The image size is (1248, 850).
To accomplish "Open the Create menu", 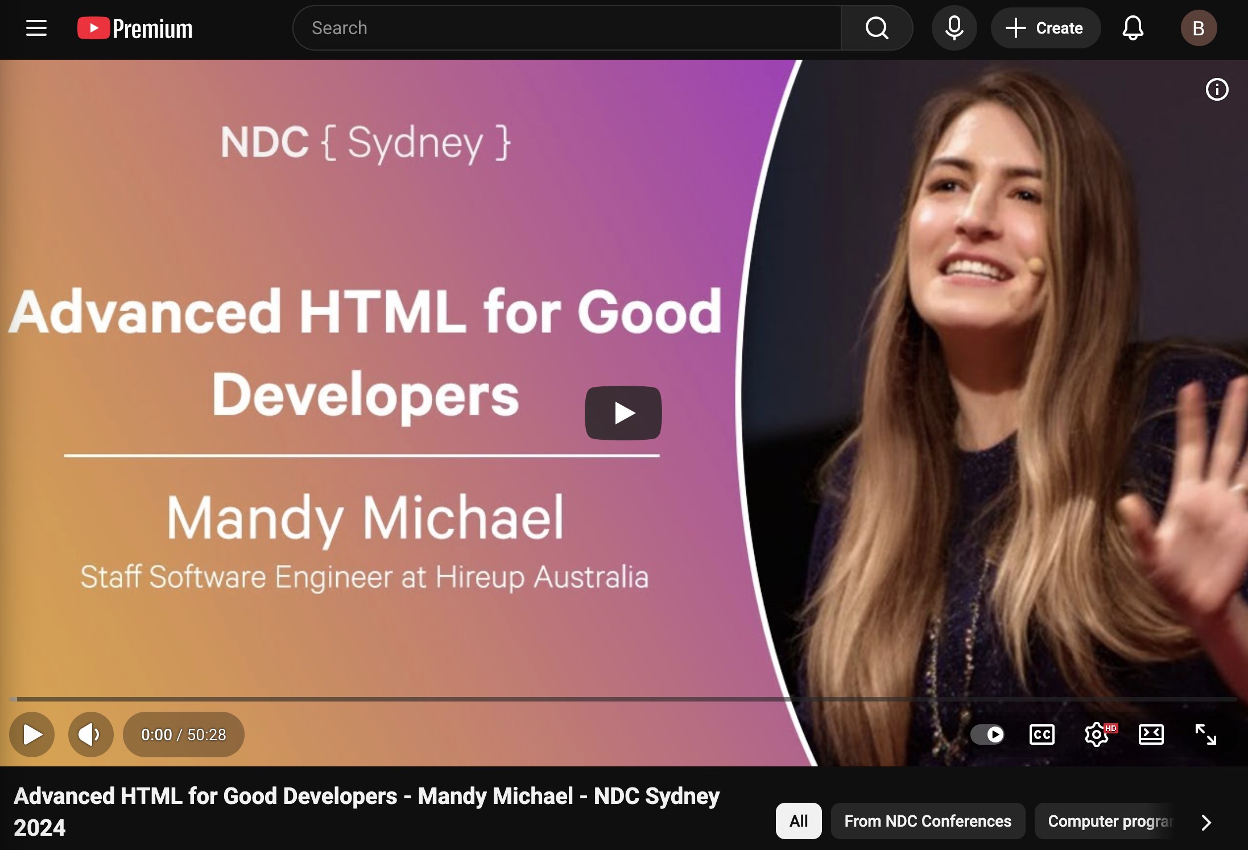I will click(1045, 28).
